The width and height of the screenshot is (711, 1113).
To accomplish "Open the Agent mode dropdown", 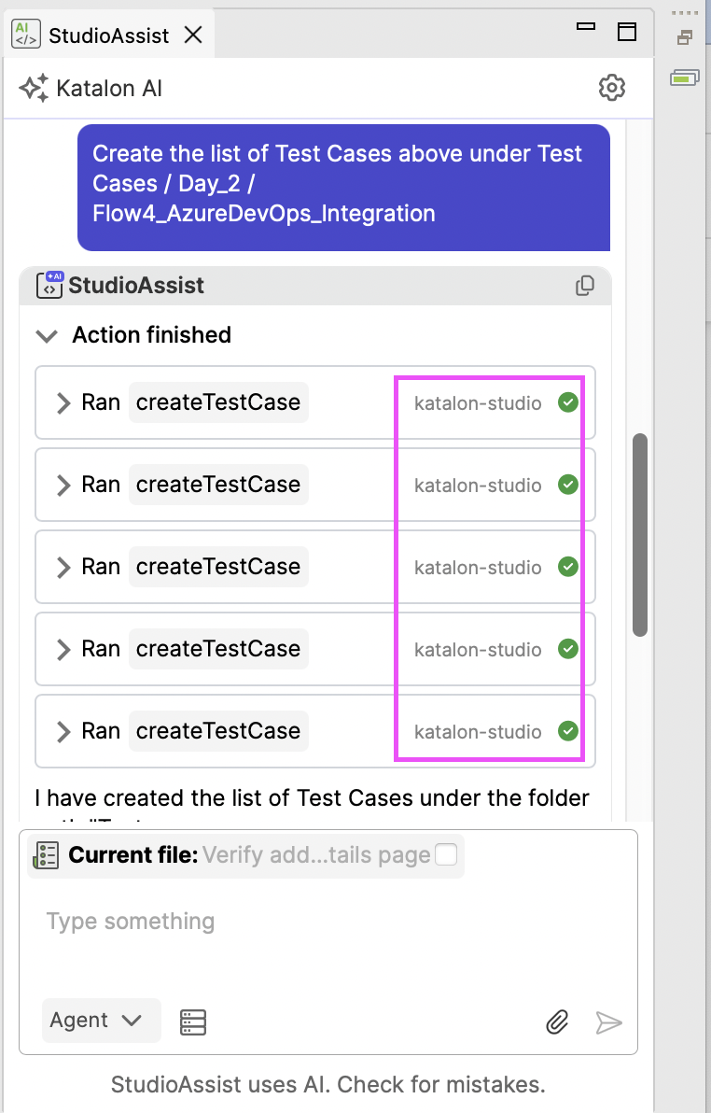I will (x=102, y=1021).
